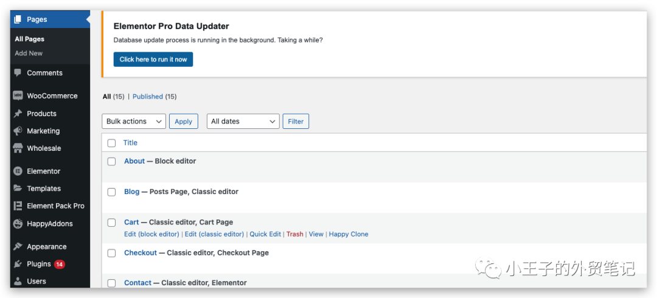Sort by the Title column header
The height and width of the screenshot is (298, 657).
coord(130,143)
